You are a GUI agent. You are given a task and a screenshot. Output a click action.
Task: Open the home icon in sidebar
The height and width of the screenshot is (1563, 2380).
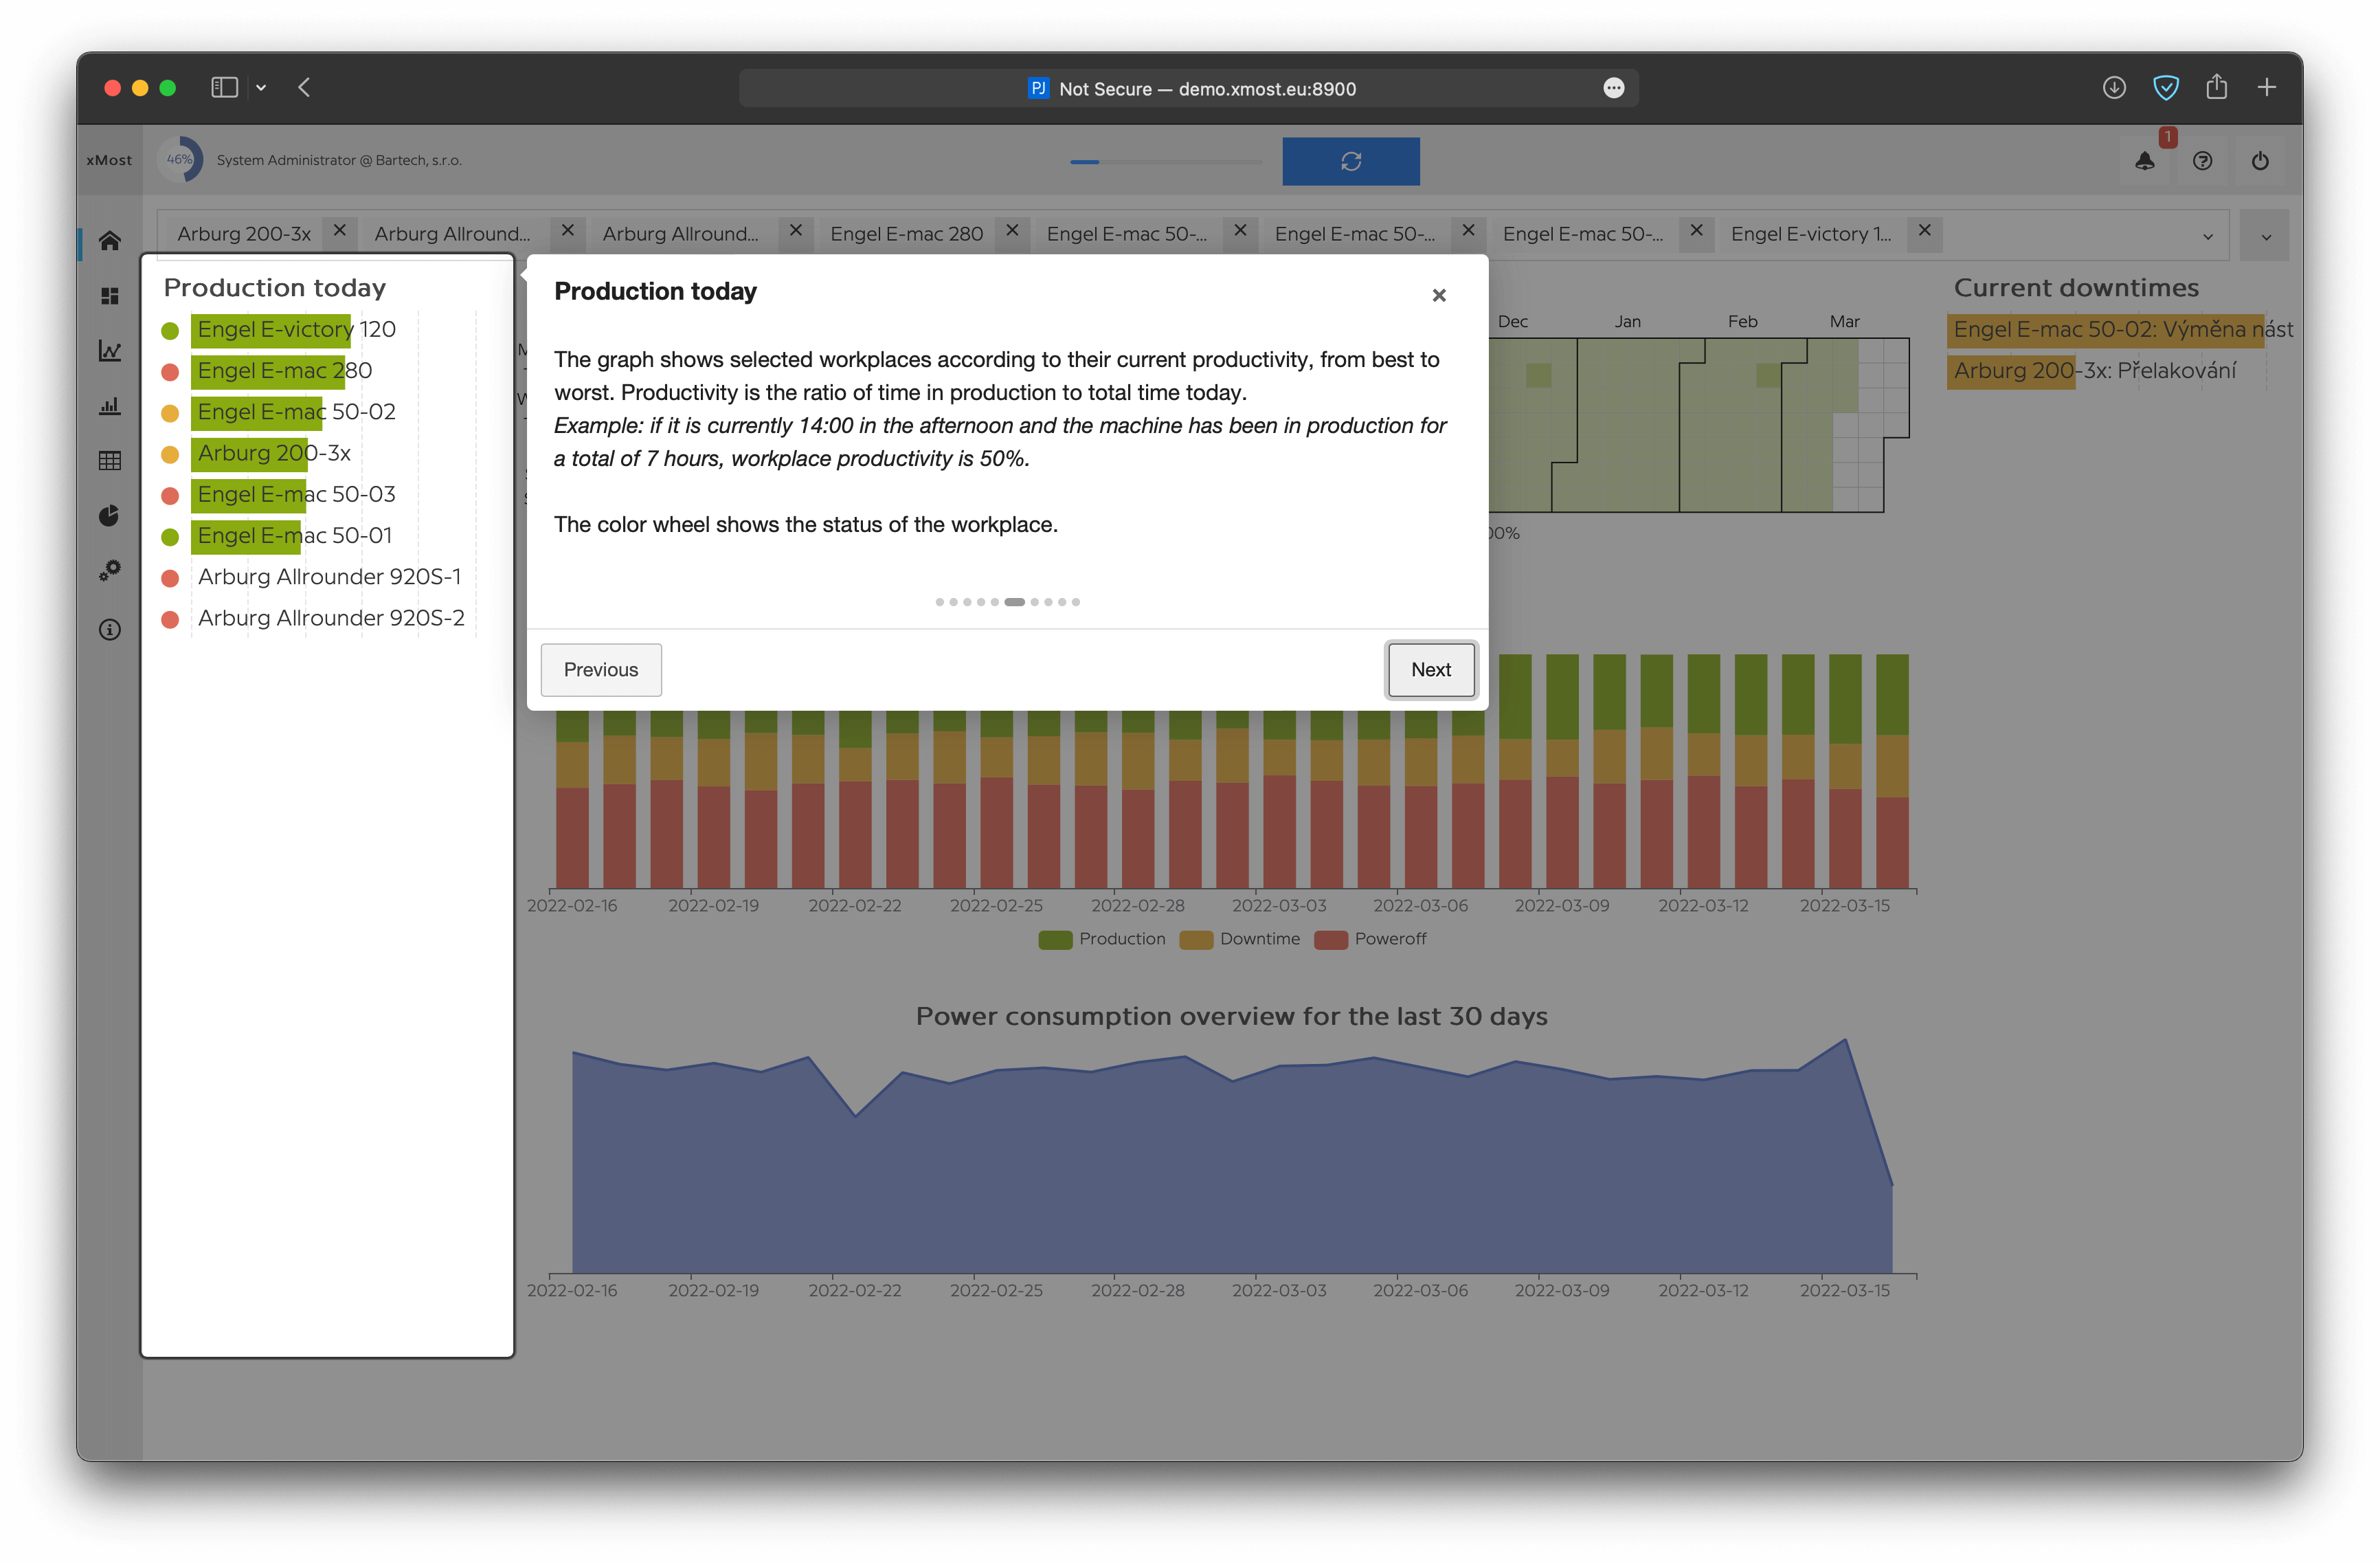click(110, 240)
